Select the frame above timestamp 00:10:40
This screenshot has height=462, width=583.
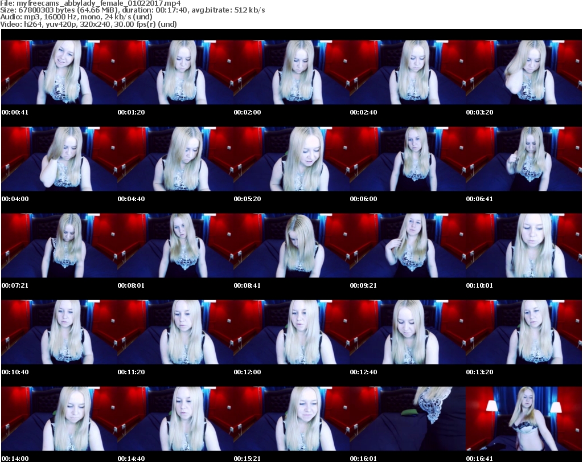tap(59, 332)
